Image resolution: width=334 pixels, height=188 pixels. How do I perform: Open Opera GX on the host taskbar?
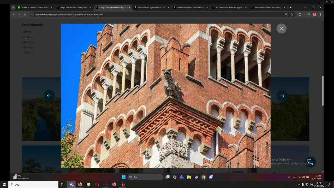[106, 185]
